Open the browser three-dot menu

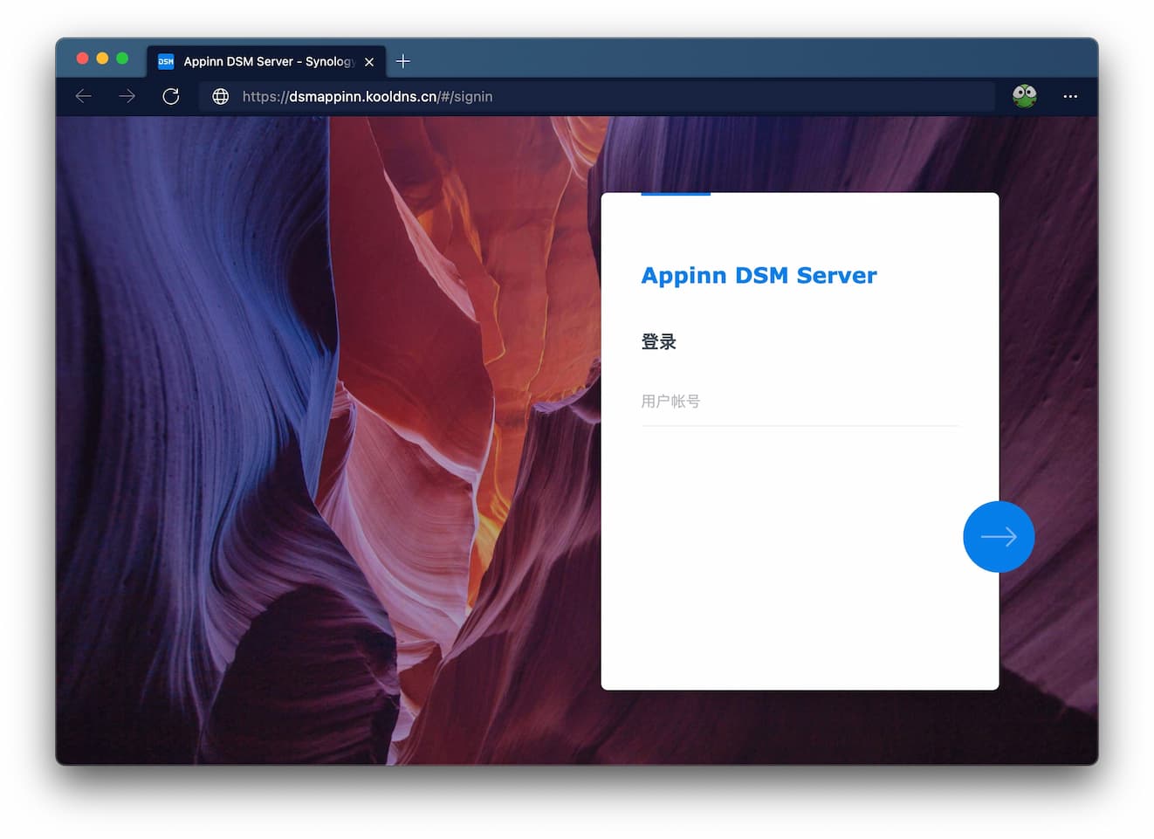1070,96
